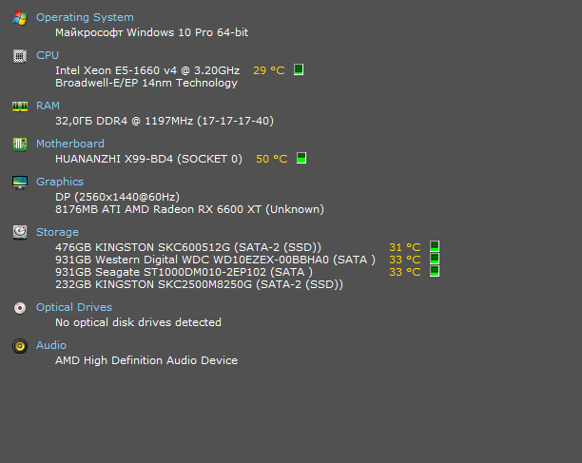This screenshot has width=582, height=463.
Task: Open the Optical Drives section
Action: [x=74, y=307]
